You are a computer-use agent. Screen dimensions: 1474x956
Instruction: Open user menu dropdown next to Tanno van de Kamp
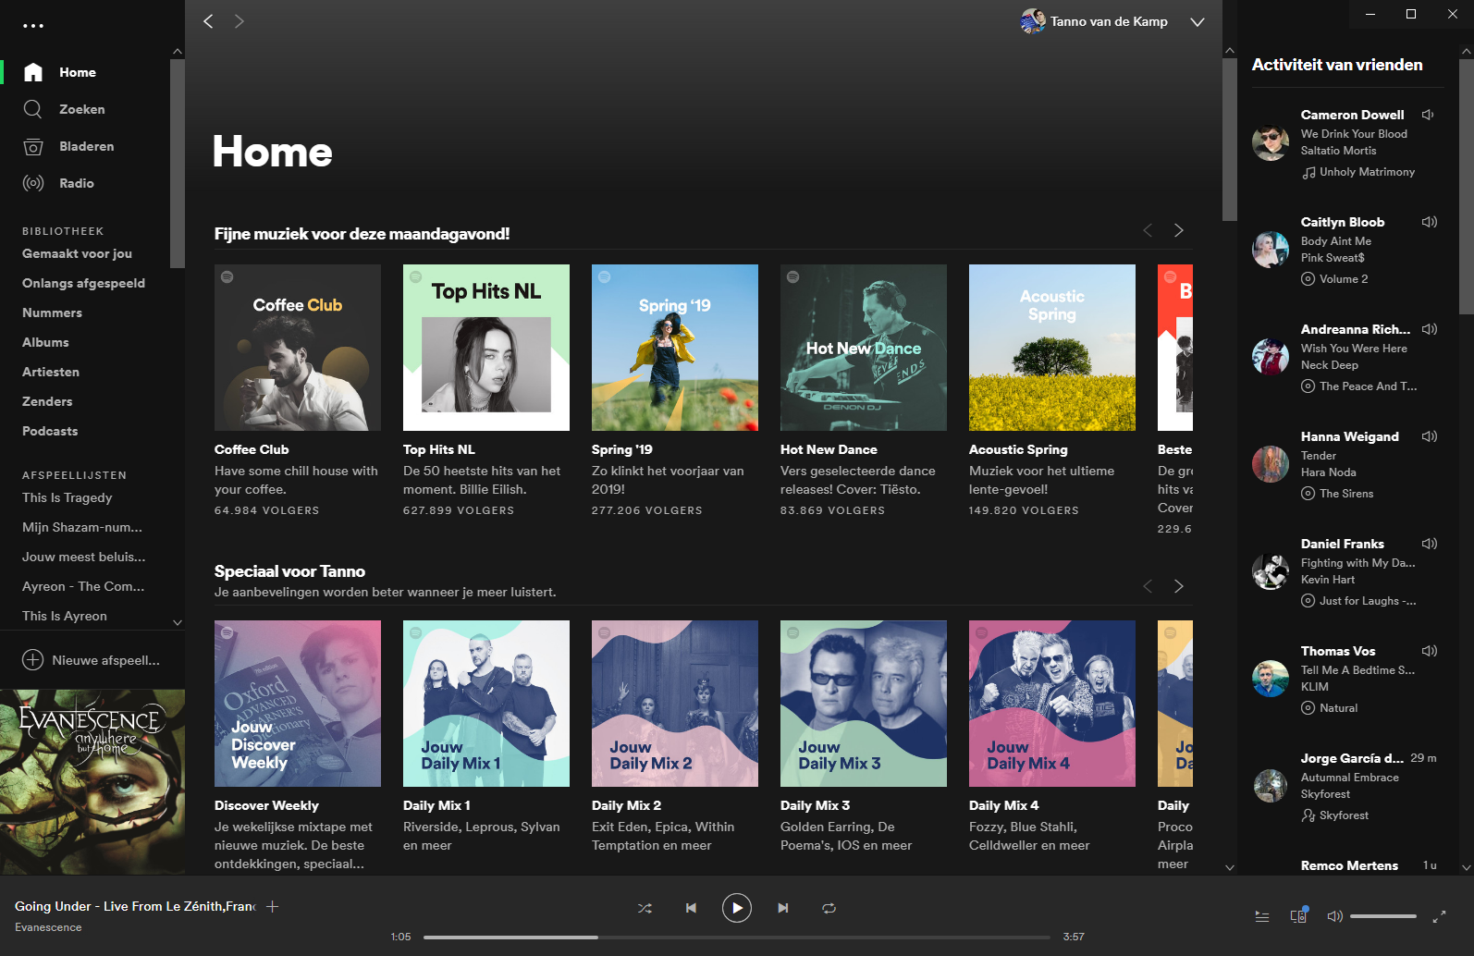[1198, 21]
